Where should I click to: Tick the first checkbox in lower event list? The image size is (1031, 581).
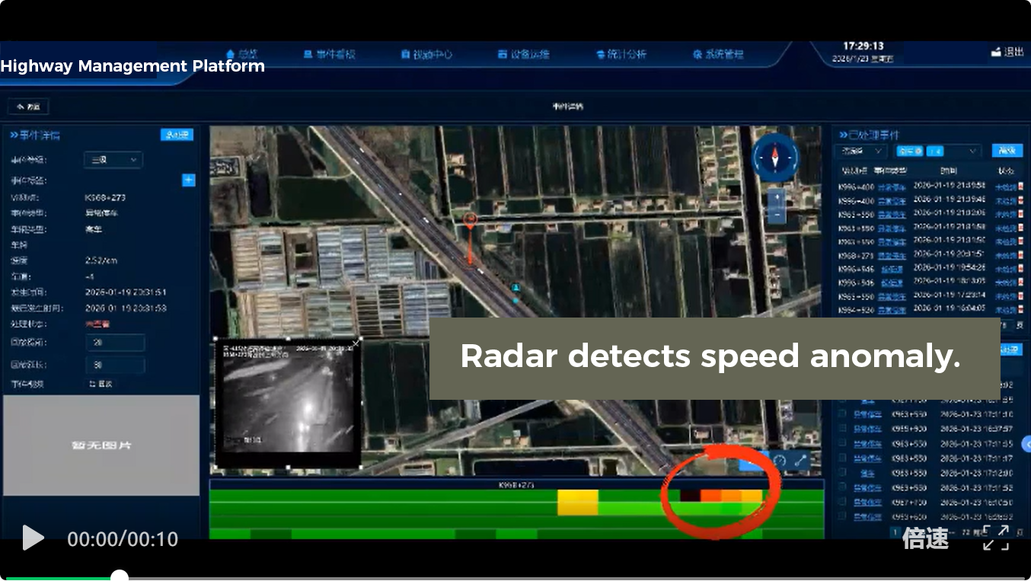tap(842, 401)
